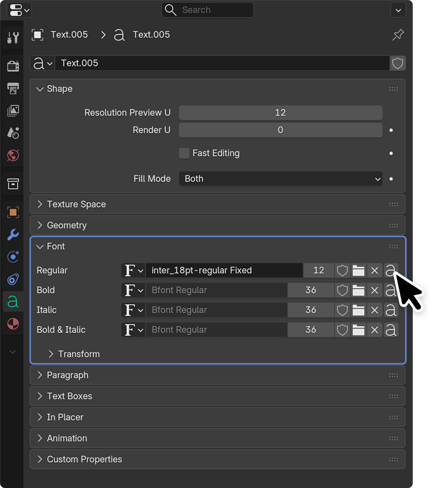Browse text data with the 'a' dropdown

click(x=43, y=63)
